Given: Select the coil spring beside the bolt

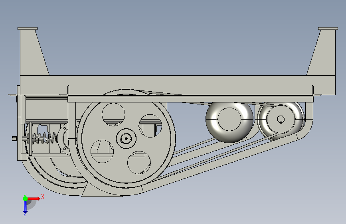Looking at the screenshot, I should pyautogui.click(x=45, y=138).
